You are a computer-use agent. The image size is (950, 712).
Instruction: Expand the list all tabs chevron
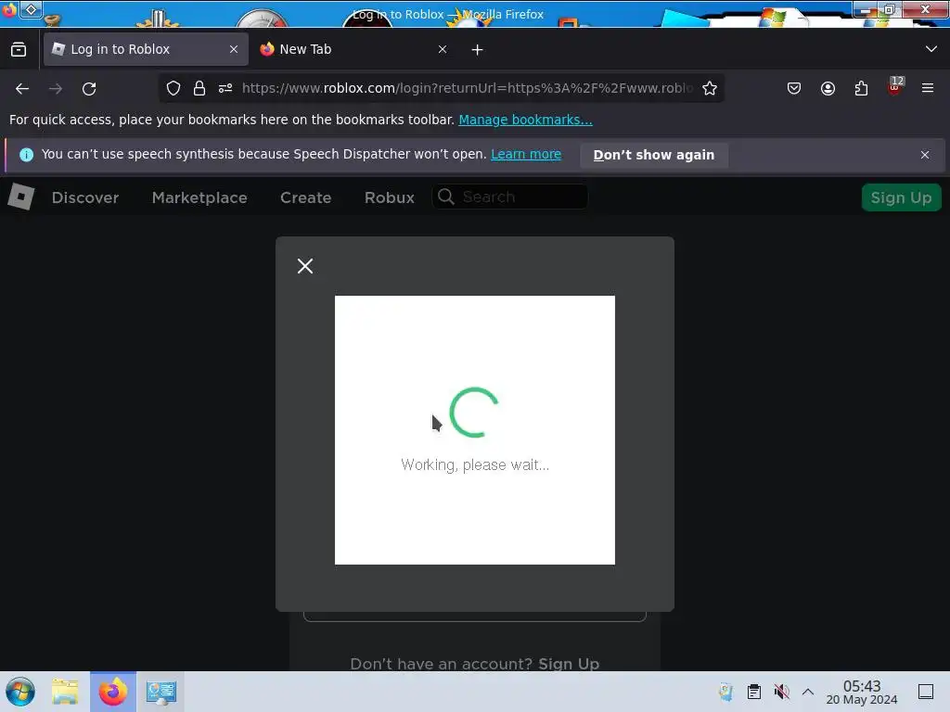coord(931,49)
